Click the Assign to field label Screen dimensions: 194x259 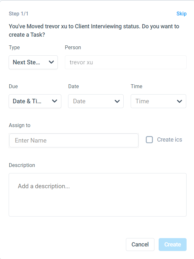(x=20, y=125)
